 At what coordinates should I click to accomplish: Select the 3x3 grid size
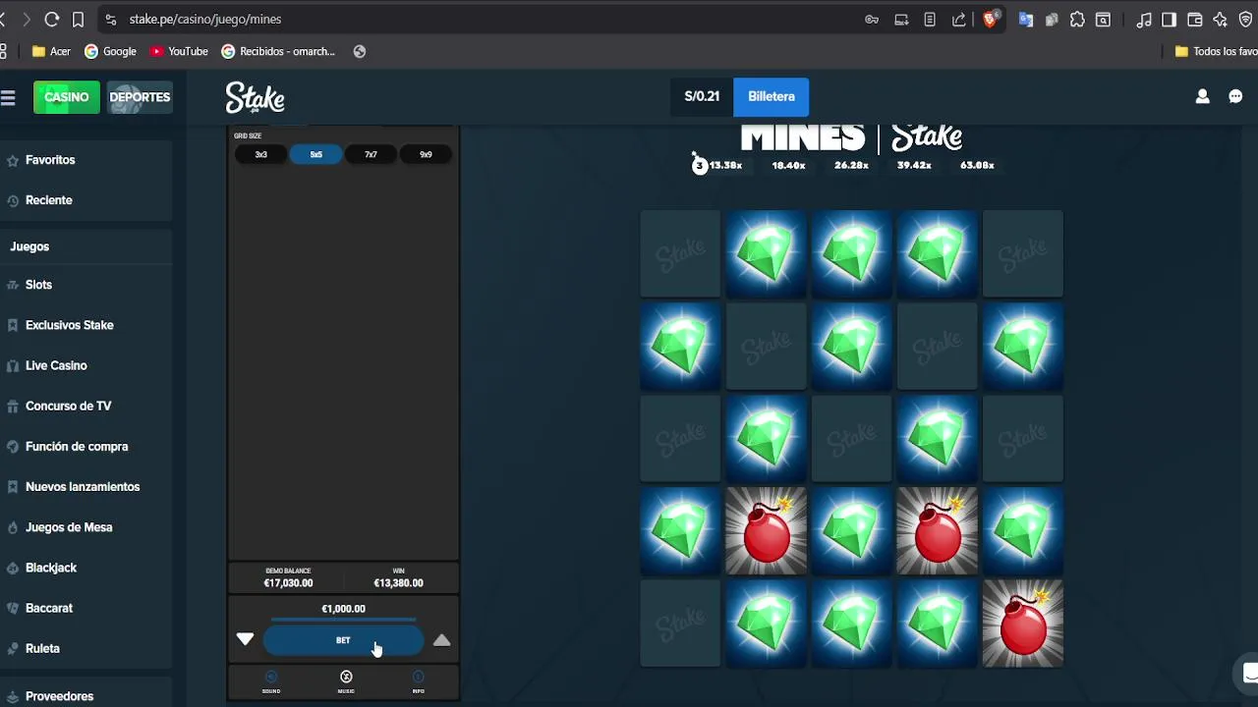[261, 154]
